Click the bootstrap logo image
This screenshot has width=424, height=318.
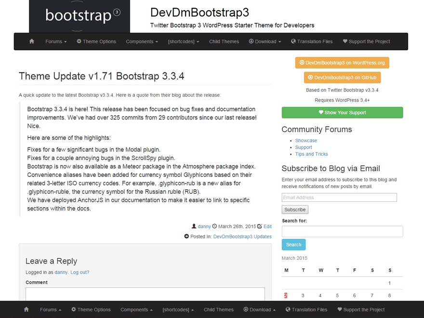tap(79, 16)
